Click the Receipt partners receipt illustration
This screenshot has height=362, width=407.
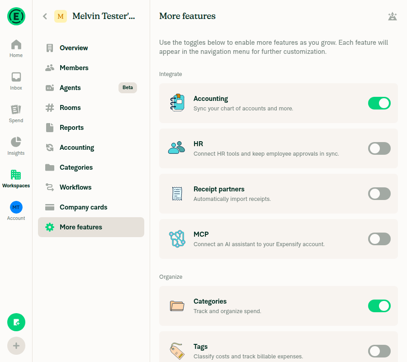177,194
